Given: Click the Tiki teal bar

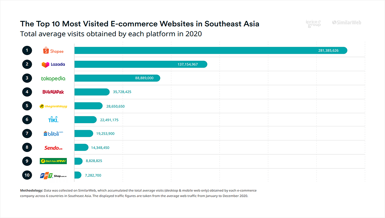Looking at the screenshot, I should coord(85,120).
